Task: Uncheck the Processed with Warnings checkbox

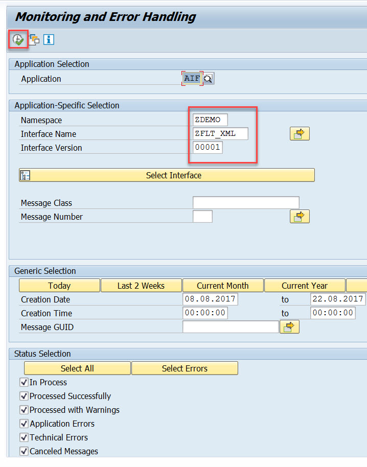Action: coord(24,410)
